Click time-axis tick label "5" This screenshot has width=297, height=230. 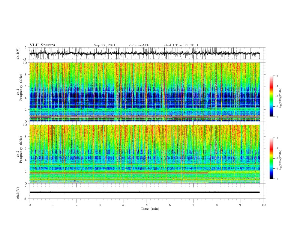(147, 205)
